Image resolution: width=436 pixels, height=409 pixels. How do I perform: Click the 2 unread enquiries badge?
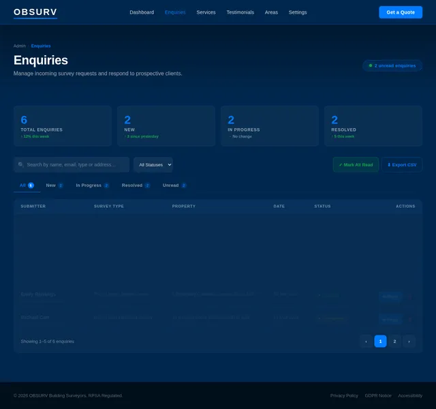(392, 65)
